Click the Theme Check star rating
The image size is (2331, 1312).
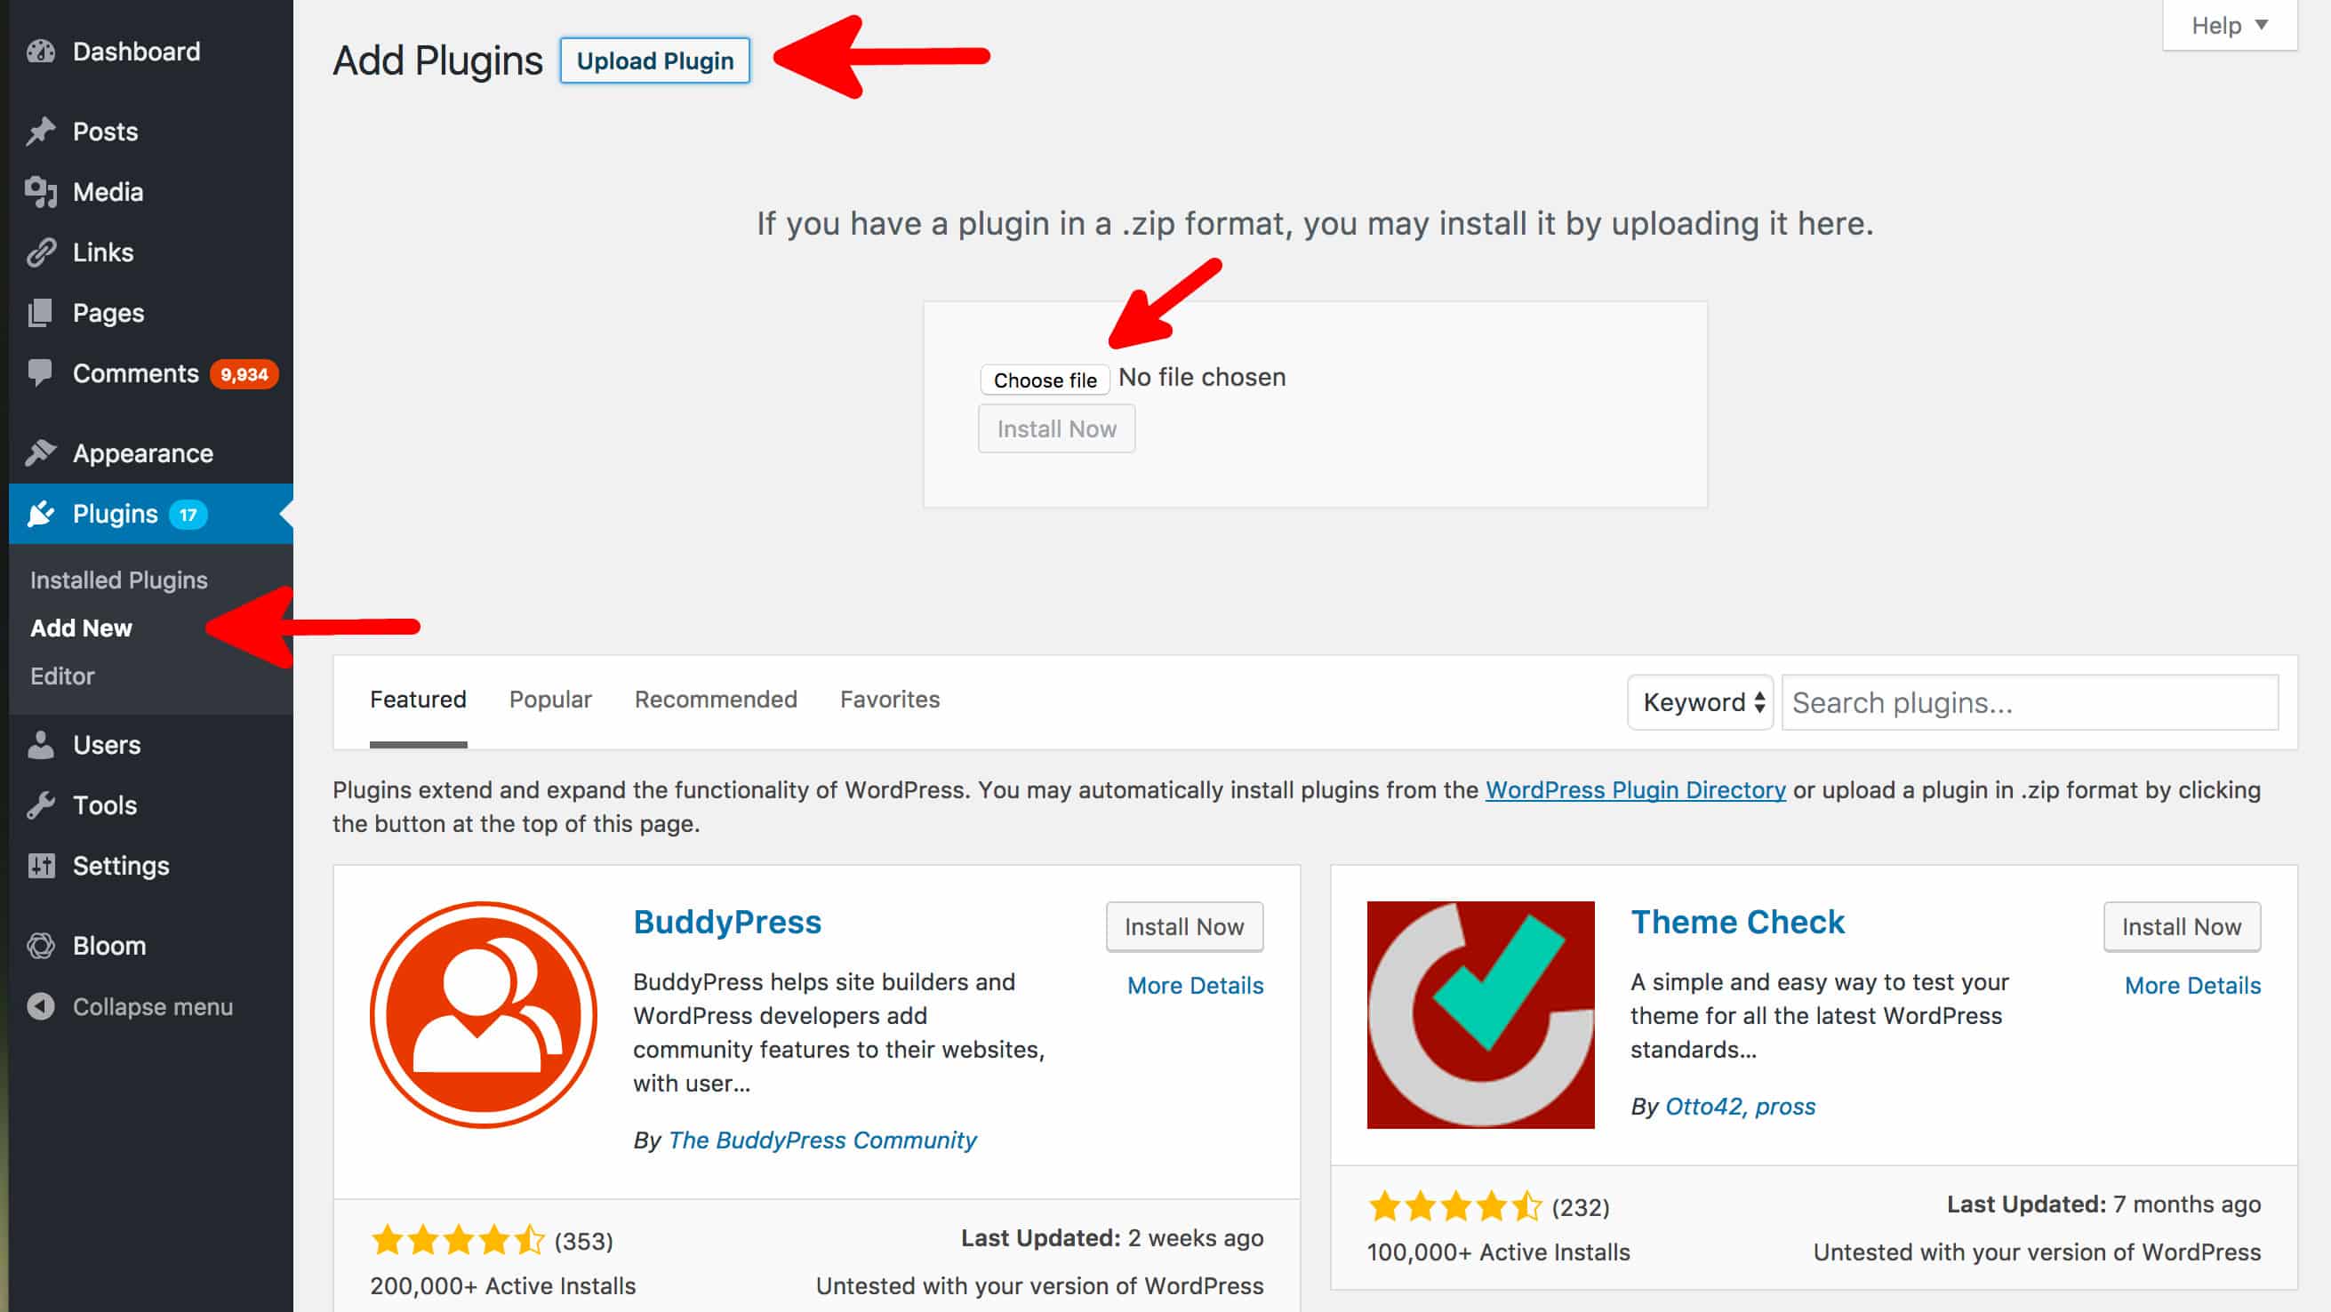click(x=1455, y=1206)
